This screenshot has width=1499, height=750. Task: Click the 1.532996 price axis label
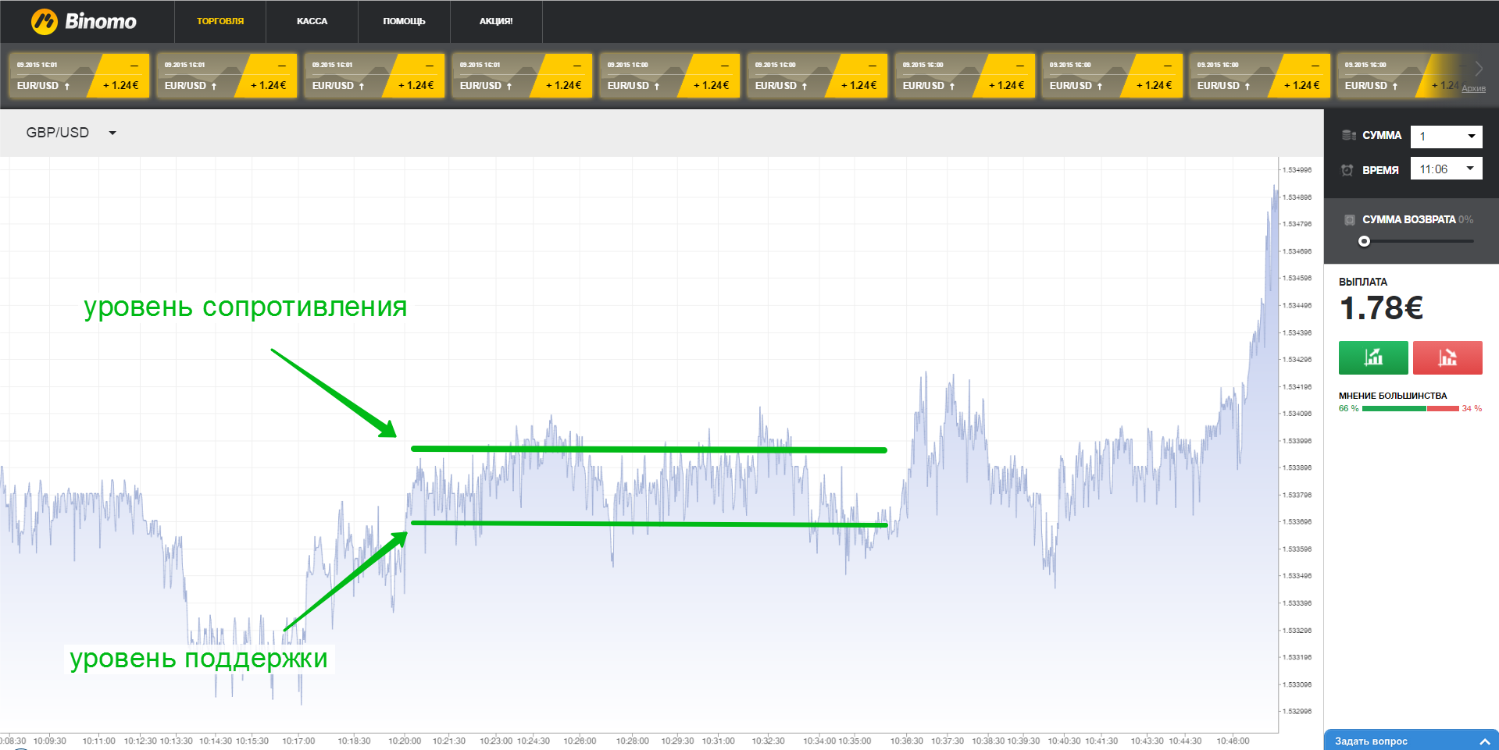tap(1297, 711)
